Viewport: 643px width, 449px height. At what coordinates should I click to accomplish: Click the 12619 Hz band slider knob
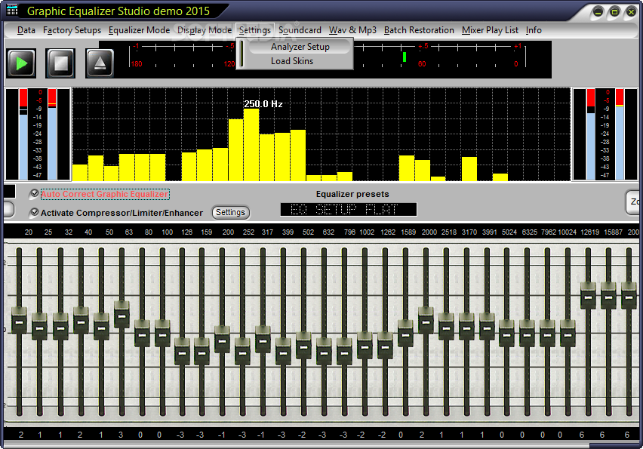(588, 295)
